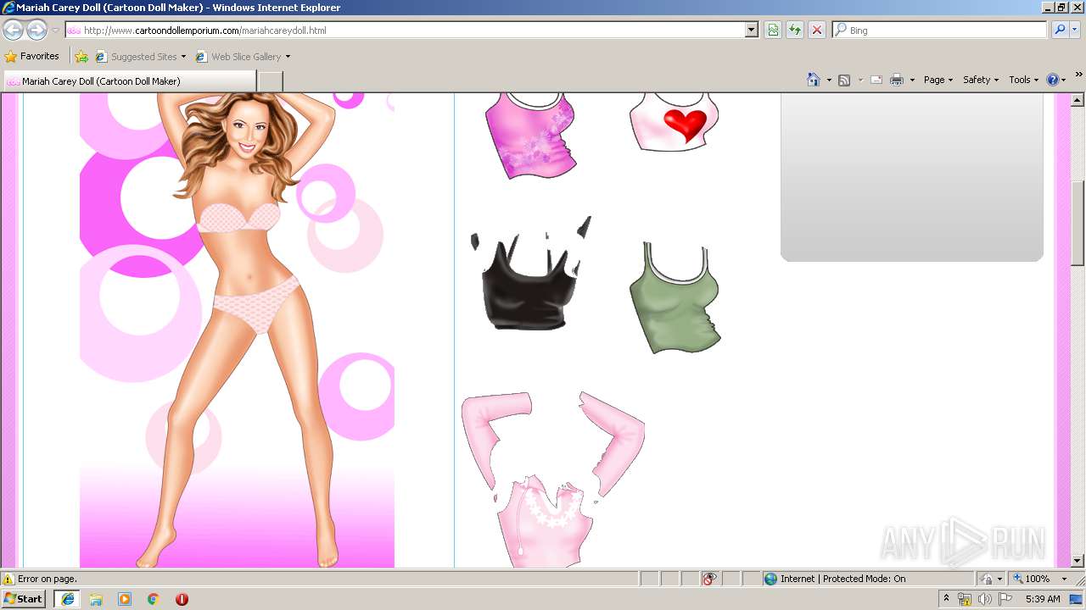Click the Bing search box

(940, 30)
